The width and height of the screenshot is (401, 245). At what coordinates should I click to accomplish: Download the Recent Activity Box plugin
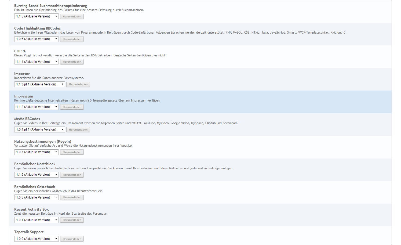[x=72, y=220]
